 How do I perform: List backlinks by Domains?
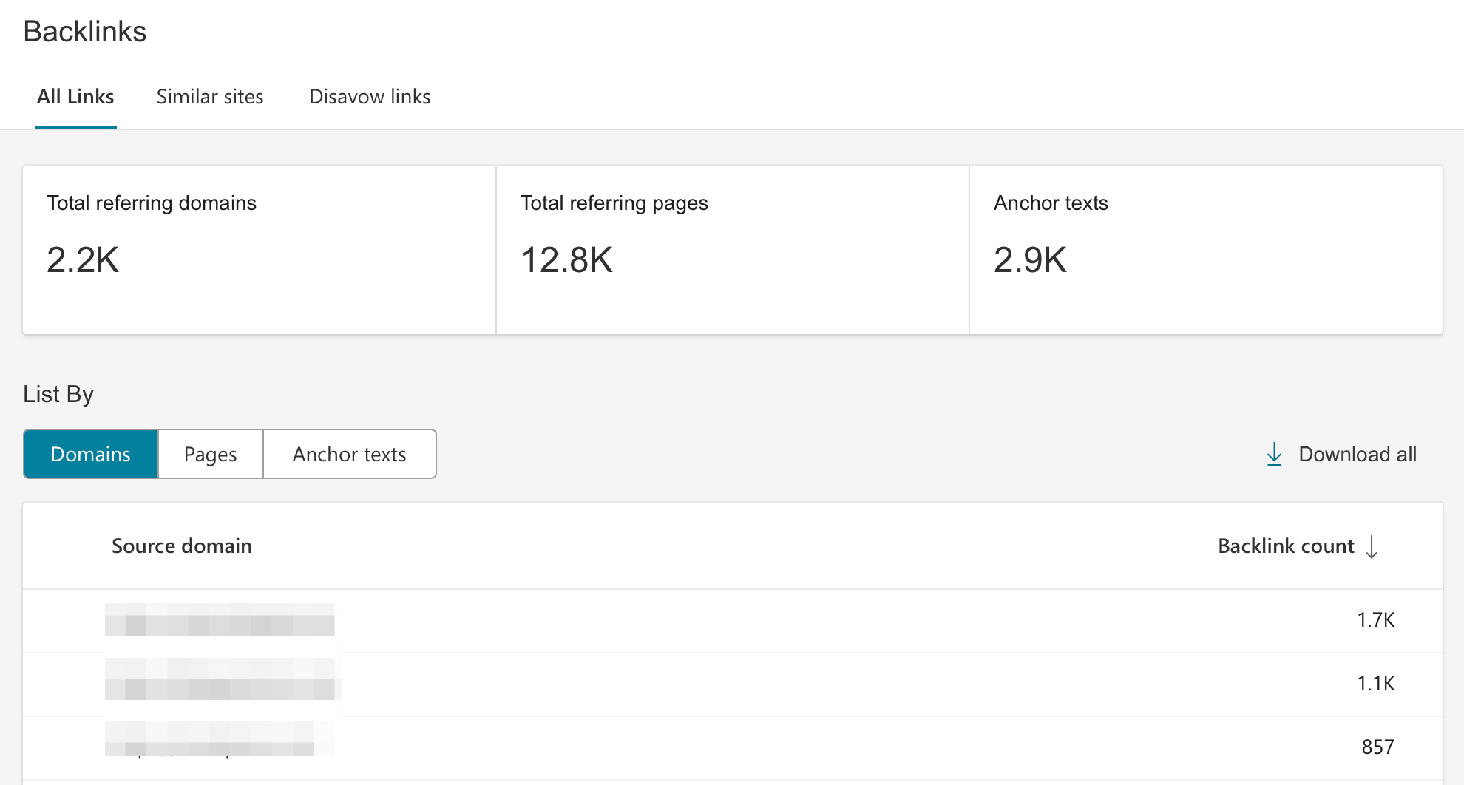[91, 454]
